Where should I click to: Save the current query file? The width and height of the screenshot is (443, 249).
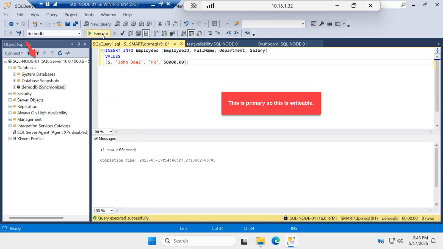68,24
